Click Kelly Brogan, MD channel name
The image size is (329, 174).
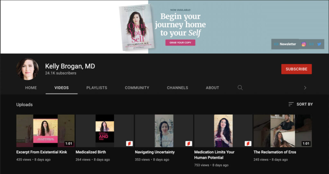(70, 66)
